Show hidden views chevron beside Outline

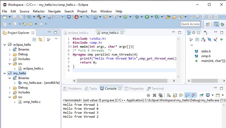[205, 33]
